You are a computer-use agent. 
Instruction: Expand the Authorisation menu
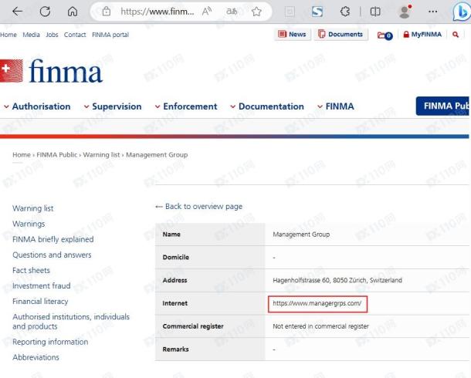coord(37,106)
